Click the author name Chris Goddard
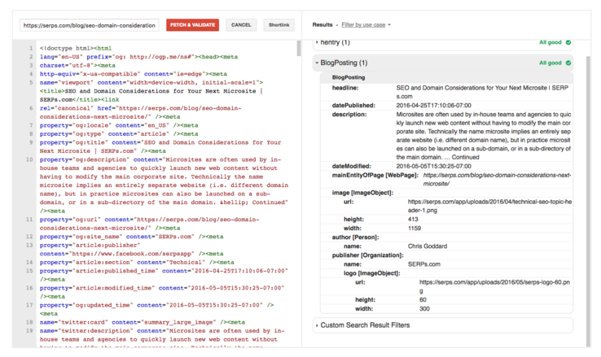This screenshot has height=357, width=601. click(428, 246)
